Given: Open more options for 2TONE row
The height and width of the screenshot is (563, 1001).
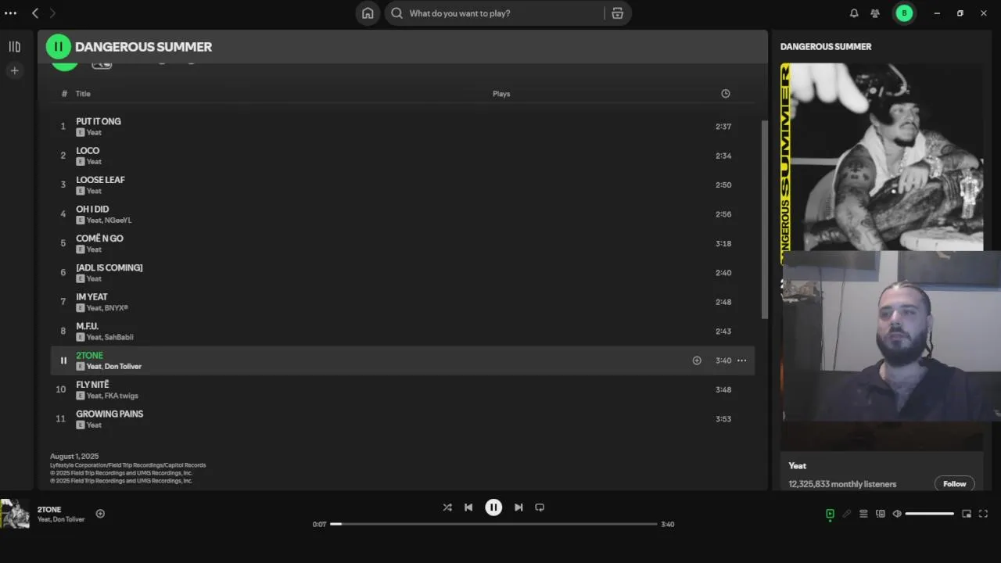Looking at the screenshot, I should 741,360.
